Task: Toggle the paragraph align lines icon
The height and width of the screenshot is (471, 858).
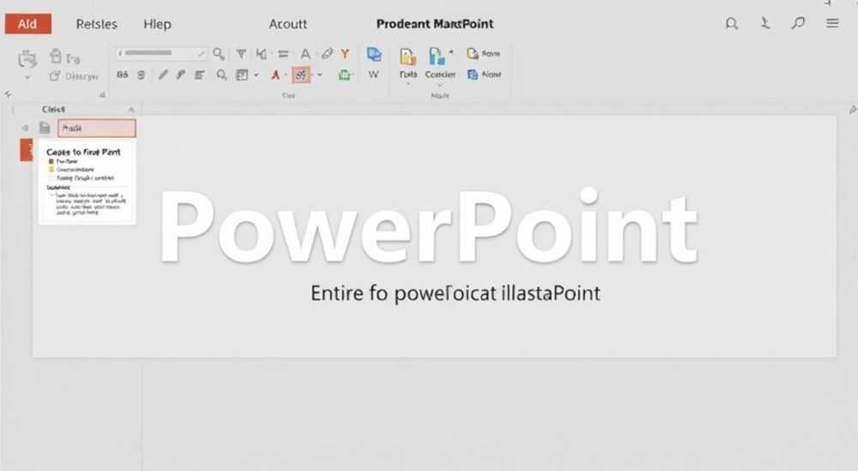Action: tap(200, 75)
